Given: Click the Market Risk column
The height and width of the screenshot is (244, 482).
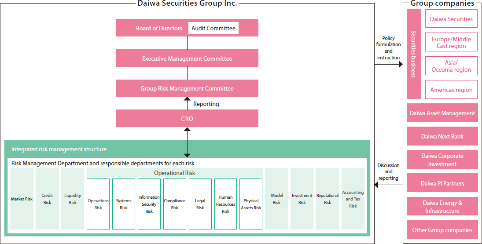Looking at the screenshot, I should [x=22, y=199].
